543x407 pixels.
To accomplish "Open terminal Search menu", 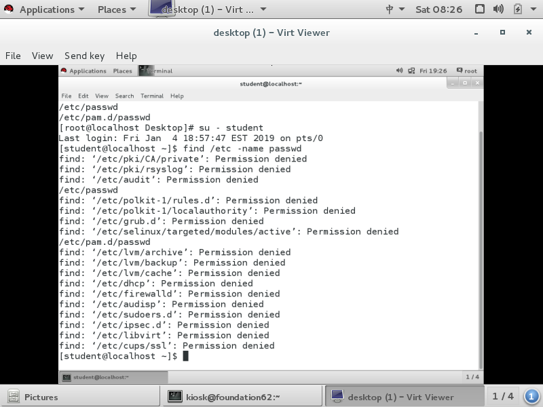I will tap(125, 96).
